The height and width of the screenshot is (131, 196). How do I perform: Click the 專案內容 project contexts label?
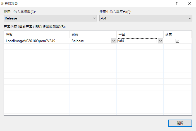tap(35, 27)
